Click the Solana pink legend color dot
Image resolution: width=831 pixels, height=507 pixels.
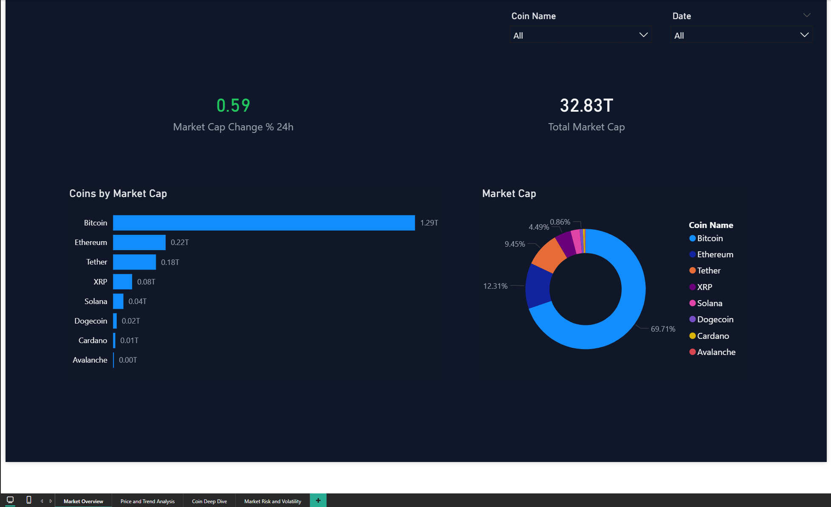pyautogui.click(x=693, y=303)
